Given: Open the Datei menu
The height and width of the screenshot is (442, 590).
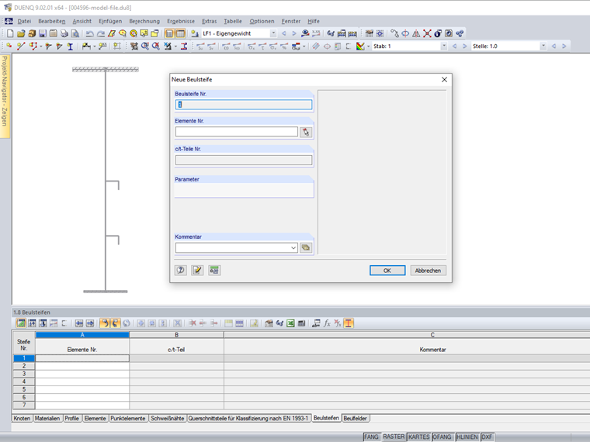Looking at the screenshot, I should 24,21.
